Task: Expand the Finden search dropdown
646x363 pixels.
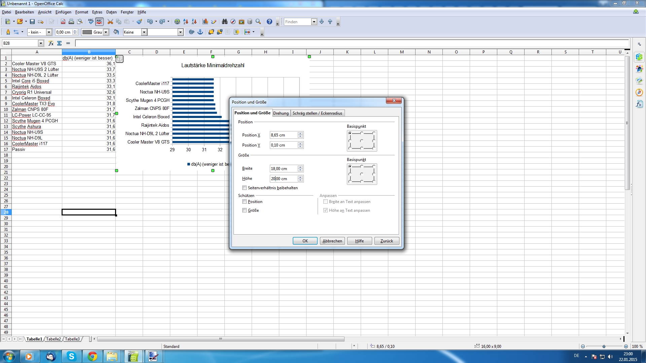Action: [x=314, y=22]
